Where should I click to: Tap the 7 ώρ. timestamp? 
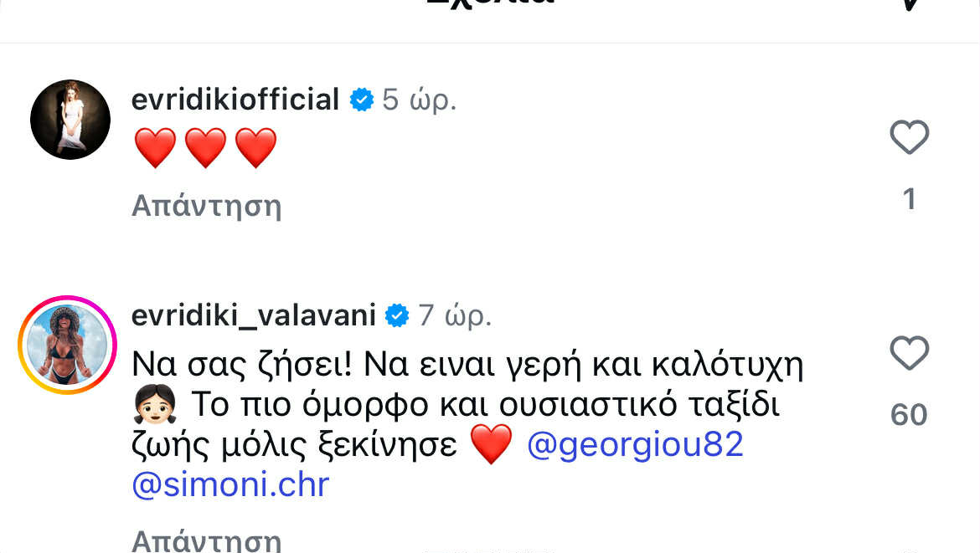click(455, 316)
